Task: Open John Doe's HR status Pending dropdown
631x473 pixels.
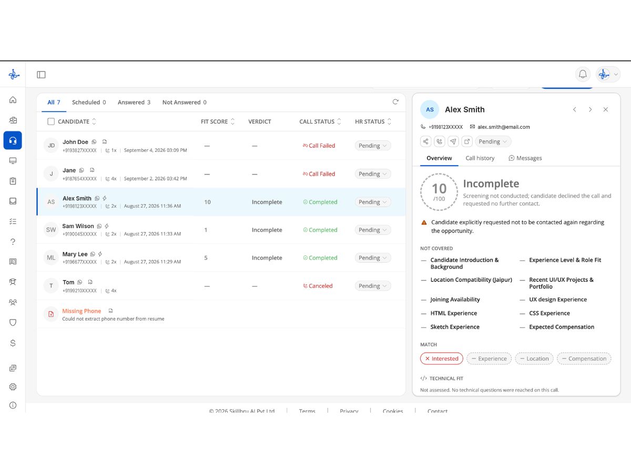Action: click(x=373, y=146)
